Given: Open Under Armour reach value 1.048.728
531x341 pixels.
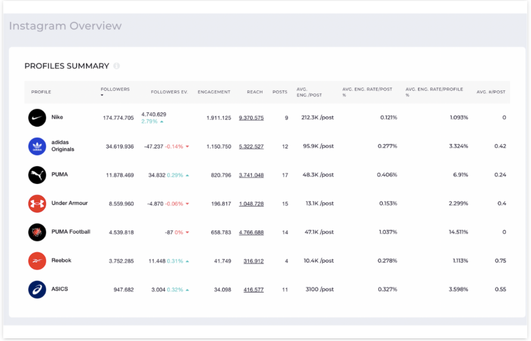Looking at the screenshot, I should click(251, 204).
